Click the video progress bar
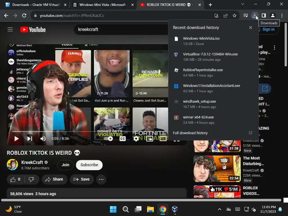 click(x=89, y=132)
